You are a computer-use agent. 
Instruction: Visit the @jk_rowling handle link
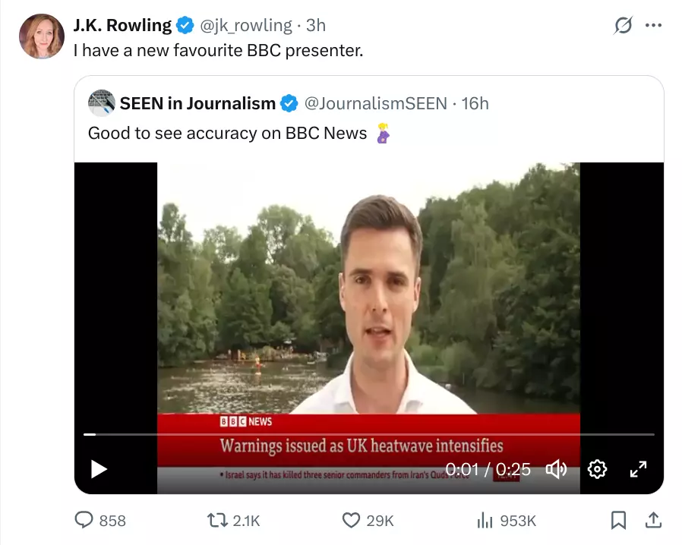point(246,26)
